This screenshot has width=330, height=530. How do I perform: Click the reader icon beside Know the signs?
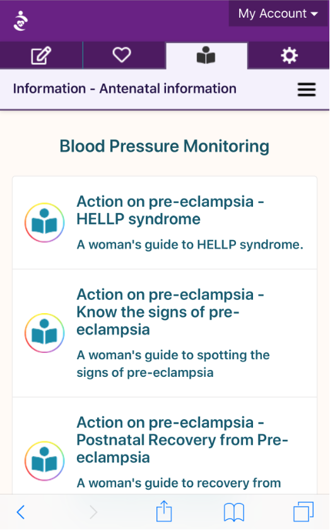[x=44, y=333]
